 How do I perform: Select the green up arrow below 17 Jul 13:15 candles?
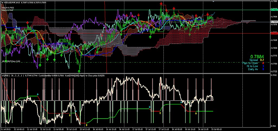(x=150, y=37)
